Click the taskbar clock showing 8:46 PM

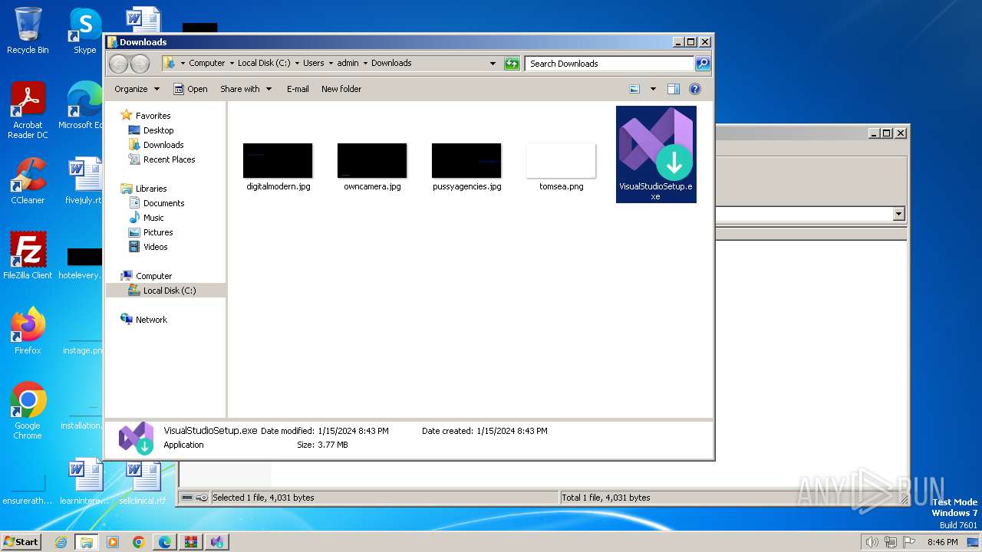pos(942,542)
